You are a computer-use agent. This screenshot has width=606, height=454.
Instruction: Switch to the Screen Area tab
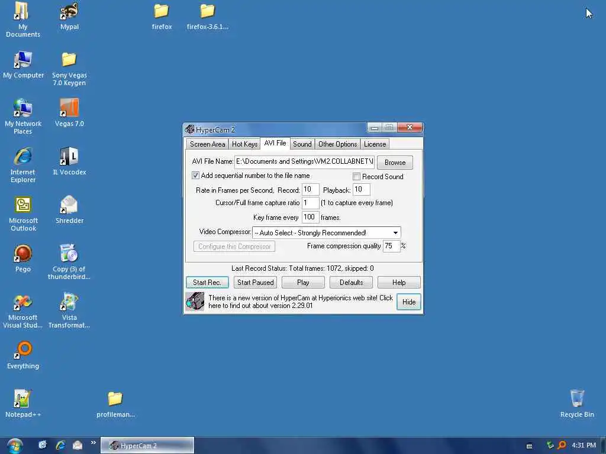(x=207, y=144)
